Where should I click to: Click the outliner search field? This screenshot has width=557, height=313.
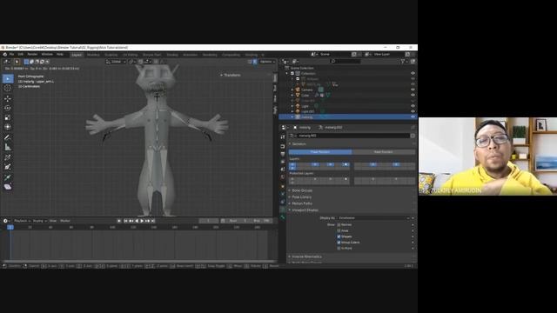coord(346,62)
